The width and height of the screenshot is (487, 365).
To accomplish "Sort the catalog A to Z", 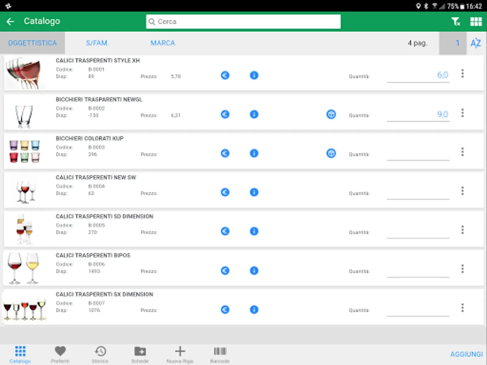I will tap(476, 43).
